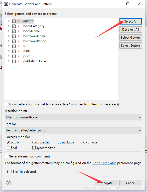
Task: Select the ID row label
Action: point(25,46)
